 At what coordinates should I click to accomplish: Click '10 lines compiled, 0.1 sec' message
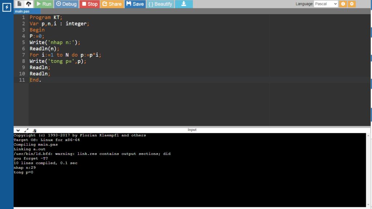tap(45, 163)
